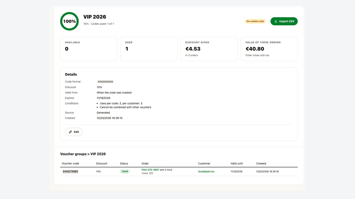Click the Created column header
355x199 pixels.
pyautogui.click(x=261, y=163)
